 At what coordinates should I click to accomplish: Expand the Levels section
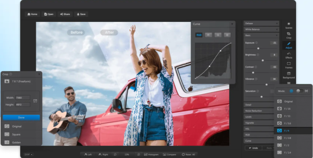pyautogui.click(x=259, y=117)
